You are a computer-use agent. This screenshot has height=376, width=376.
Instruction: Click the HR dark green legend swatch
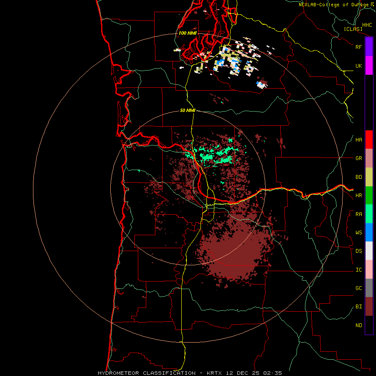(369, 196)
